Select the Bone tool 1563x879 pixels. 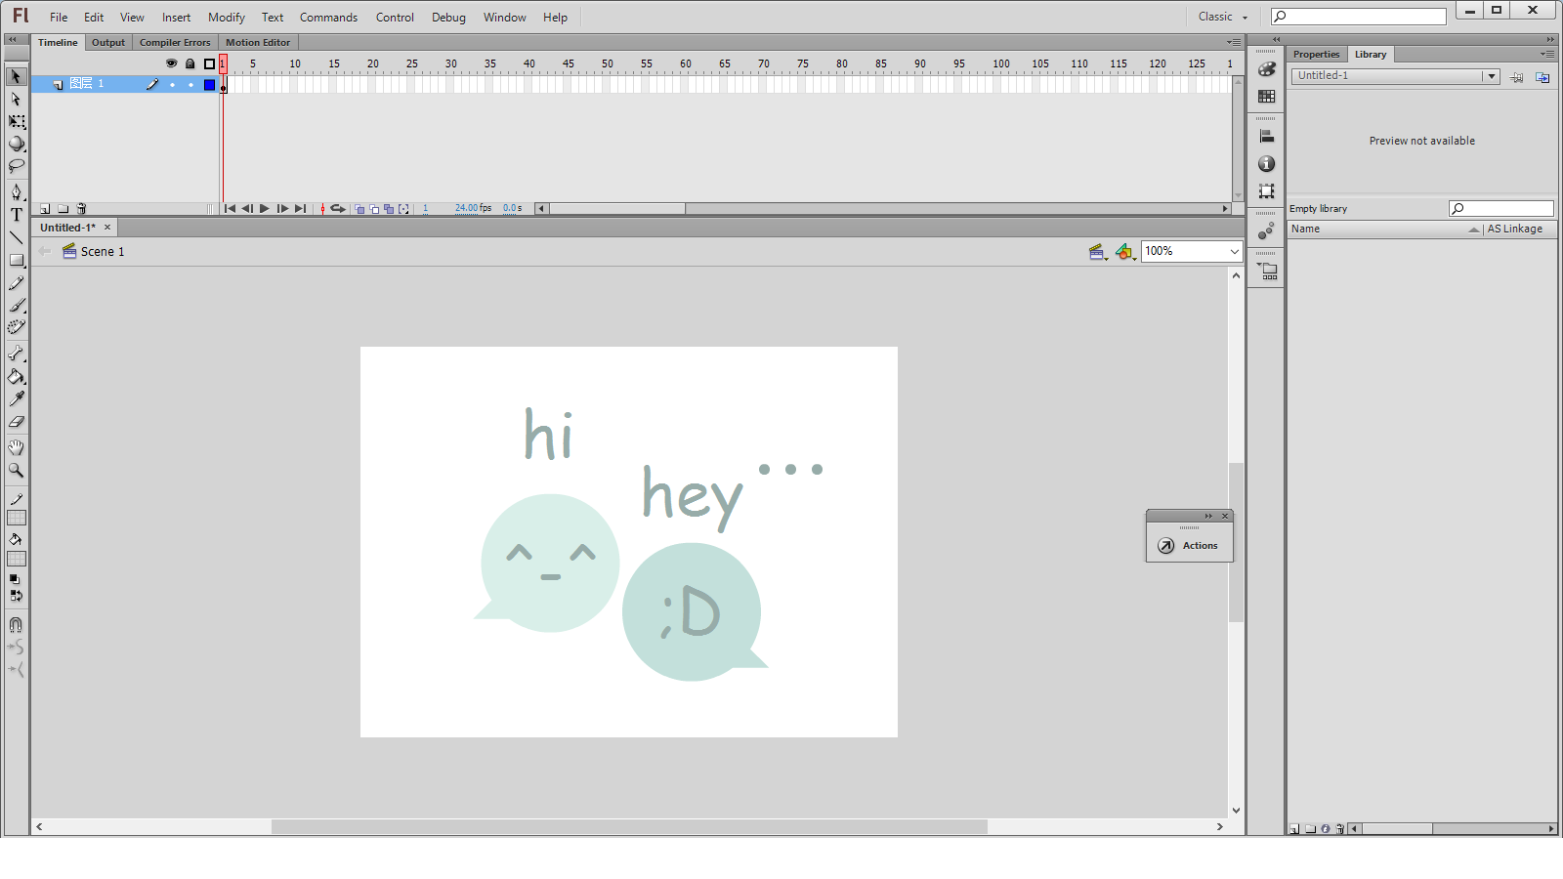tap(16, 354)
